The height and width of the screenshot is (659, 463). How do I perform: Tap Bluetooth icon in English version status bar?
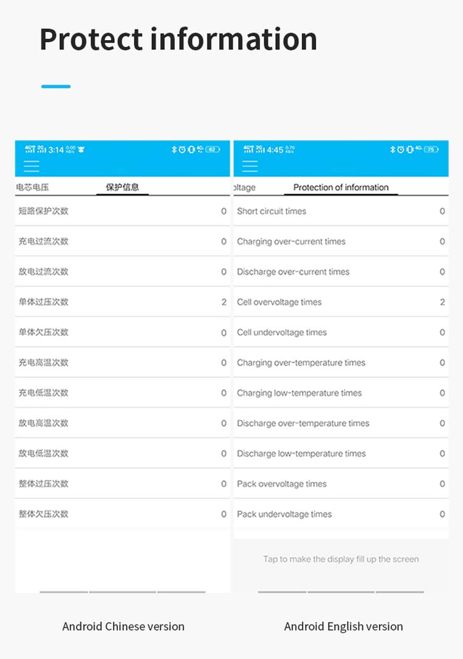tap(393, 149)
